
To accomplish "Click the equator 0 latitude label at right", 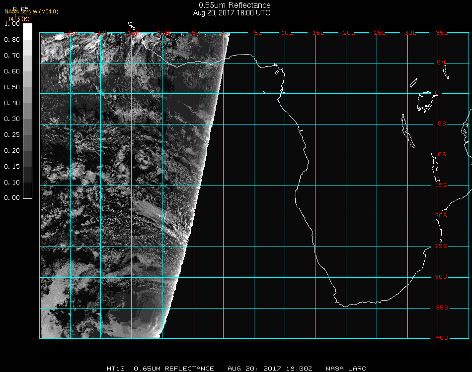I will (437, 93).
